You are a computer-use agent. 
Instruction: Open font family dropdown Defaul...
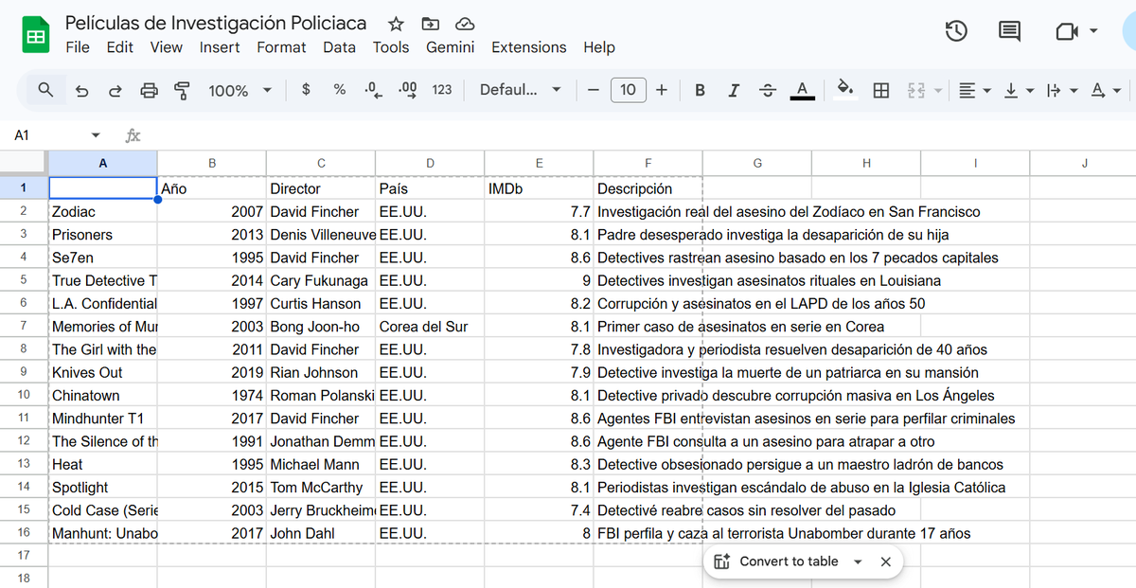click(x=520, y=90)
